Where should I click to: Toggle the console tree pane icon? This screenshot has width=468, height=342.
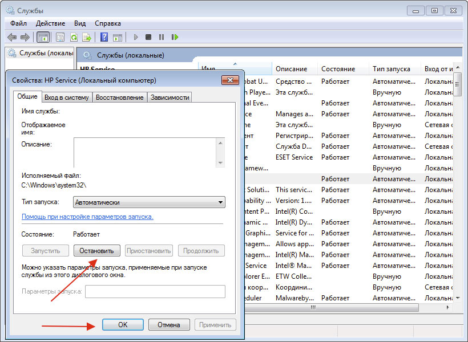point(43,37)
